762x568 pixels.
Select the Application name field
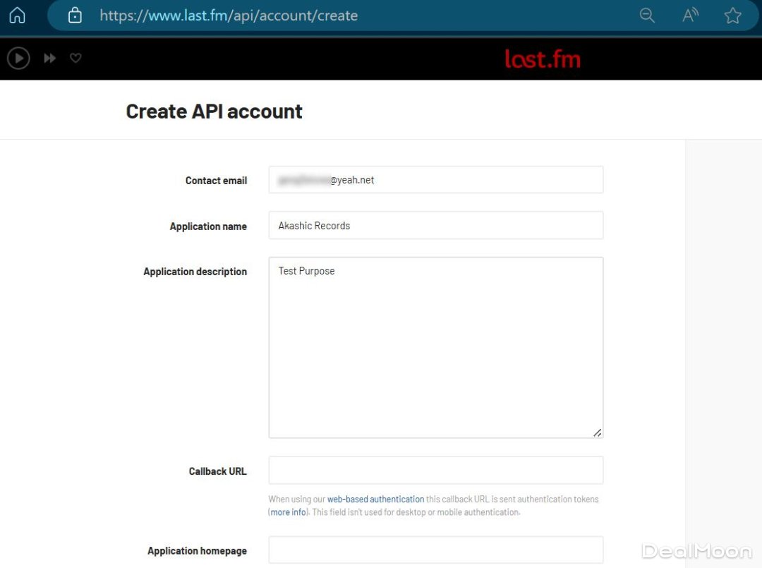(435, 226)
